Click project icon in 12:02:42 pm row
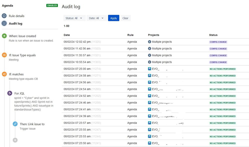Viewport: 249px width, 147px height. pos(149,42)
